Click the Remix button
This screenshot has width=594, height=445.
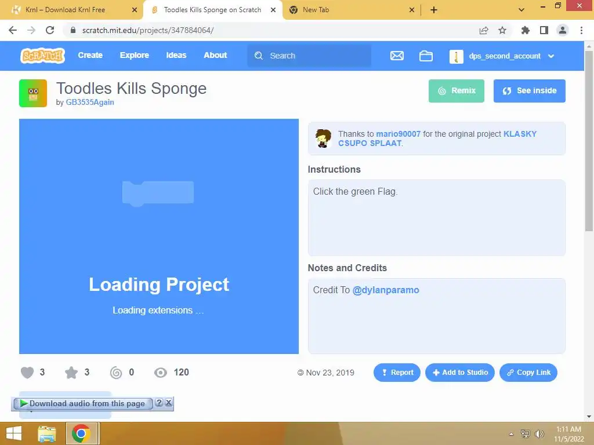(x=456, y=91)
